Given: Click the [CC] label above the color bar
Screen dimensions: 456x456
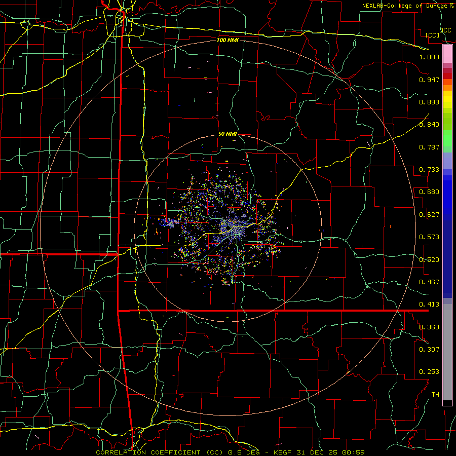Looking at the screenshot, I should pos(433,35).
